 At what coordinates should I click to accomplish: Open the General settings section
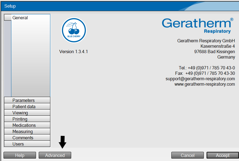point(27,18)
